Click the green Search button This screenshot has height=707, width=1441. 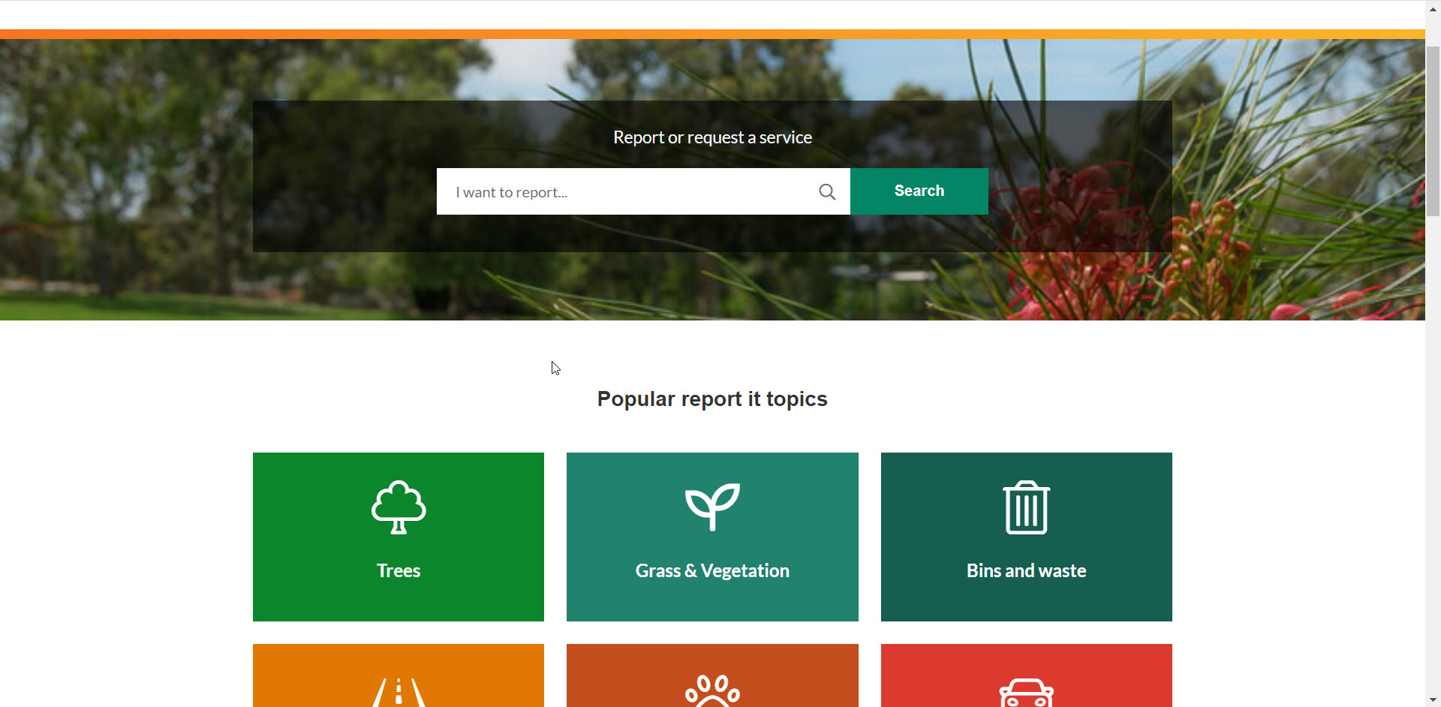[919, 191]
